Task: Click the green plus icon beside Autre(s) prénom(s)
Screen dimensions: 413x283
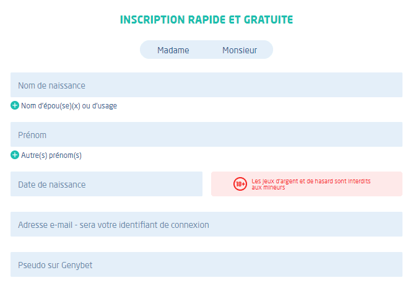Action: coord(15,155)
